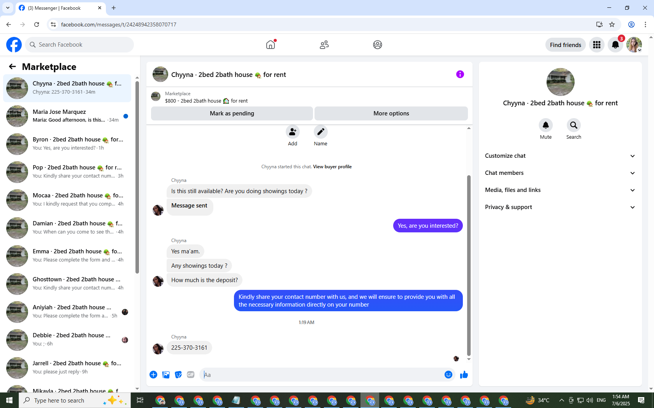Screen dimensions: 654x408
Task: Open the Windows Start menu
Action: tap(9, 400)
